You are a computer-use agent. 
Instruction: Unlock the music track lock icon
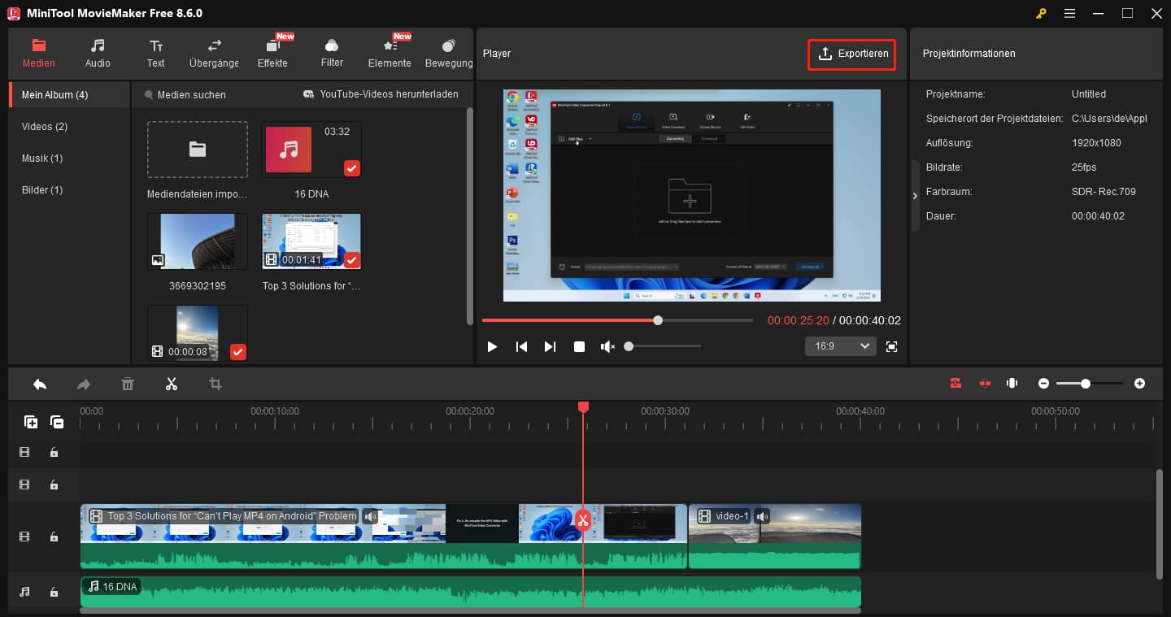click(54, 592)
